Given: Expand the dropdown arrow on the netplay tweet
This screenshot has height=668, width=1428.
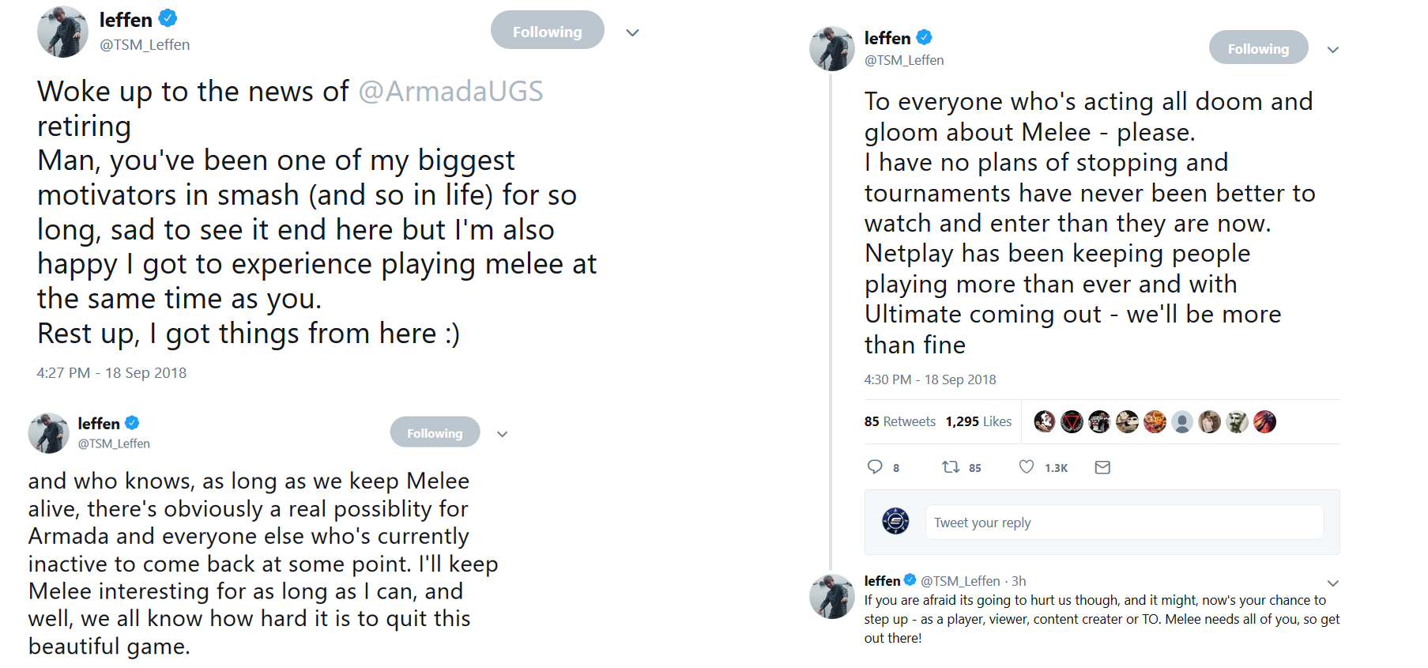Looking at the screenshot, I should click(x=1332, y=49).
